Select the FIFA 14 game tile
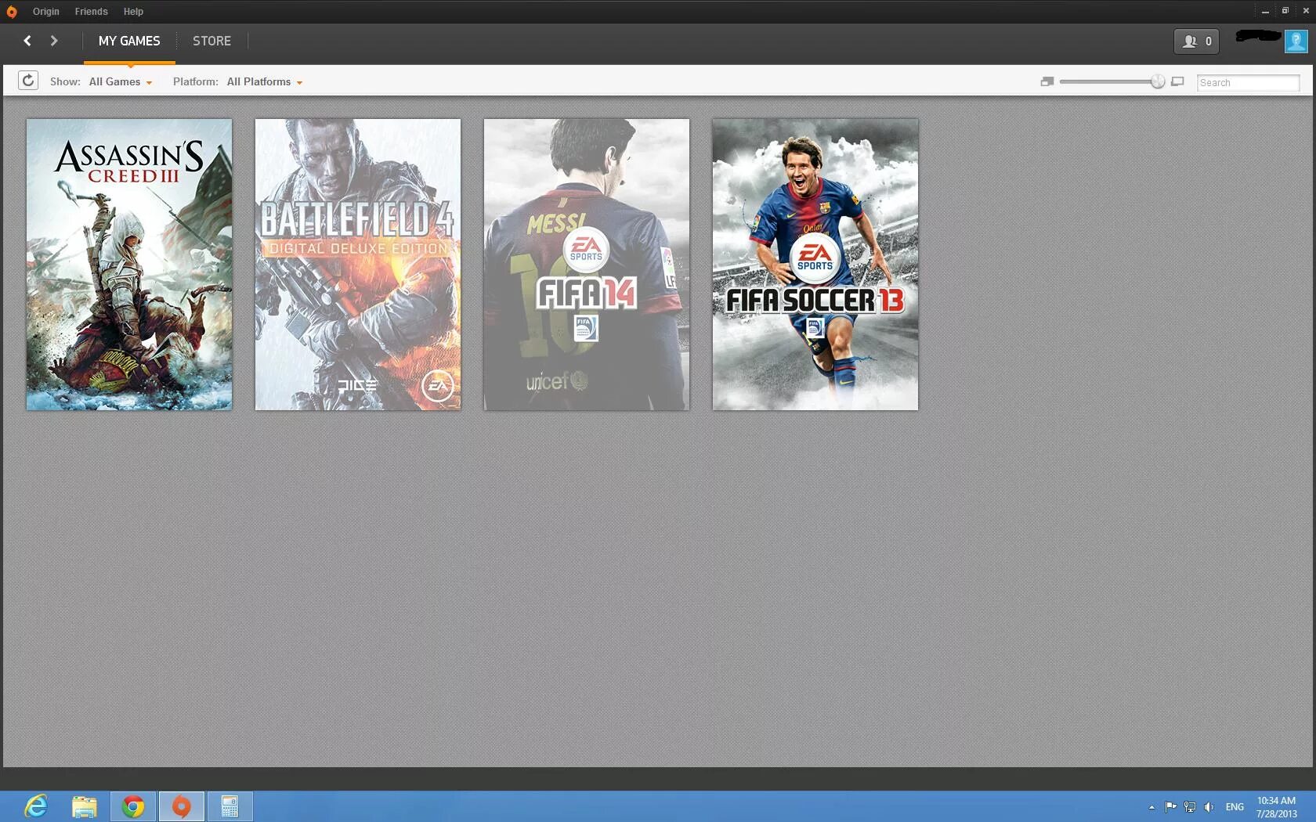1316x822 pixels. tap(587, 265)
